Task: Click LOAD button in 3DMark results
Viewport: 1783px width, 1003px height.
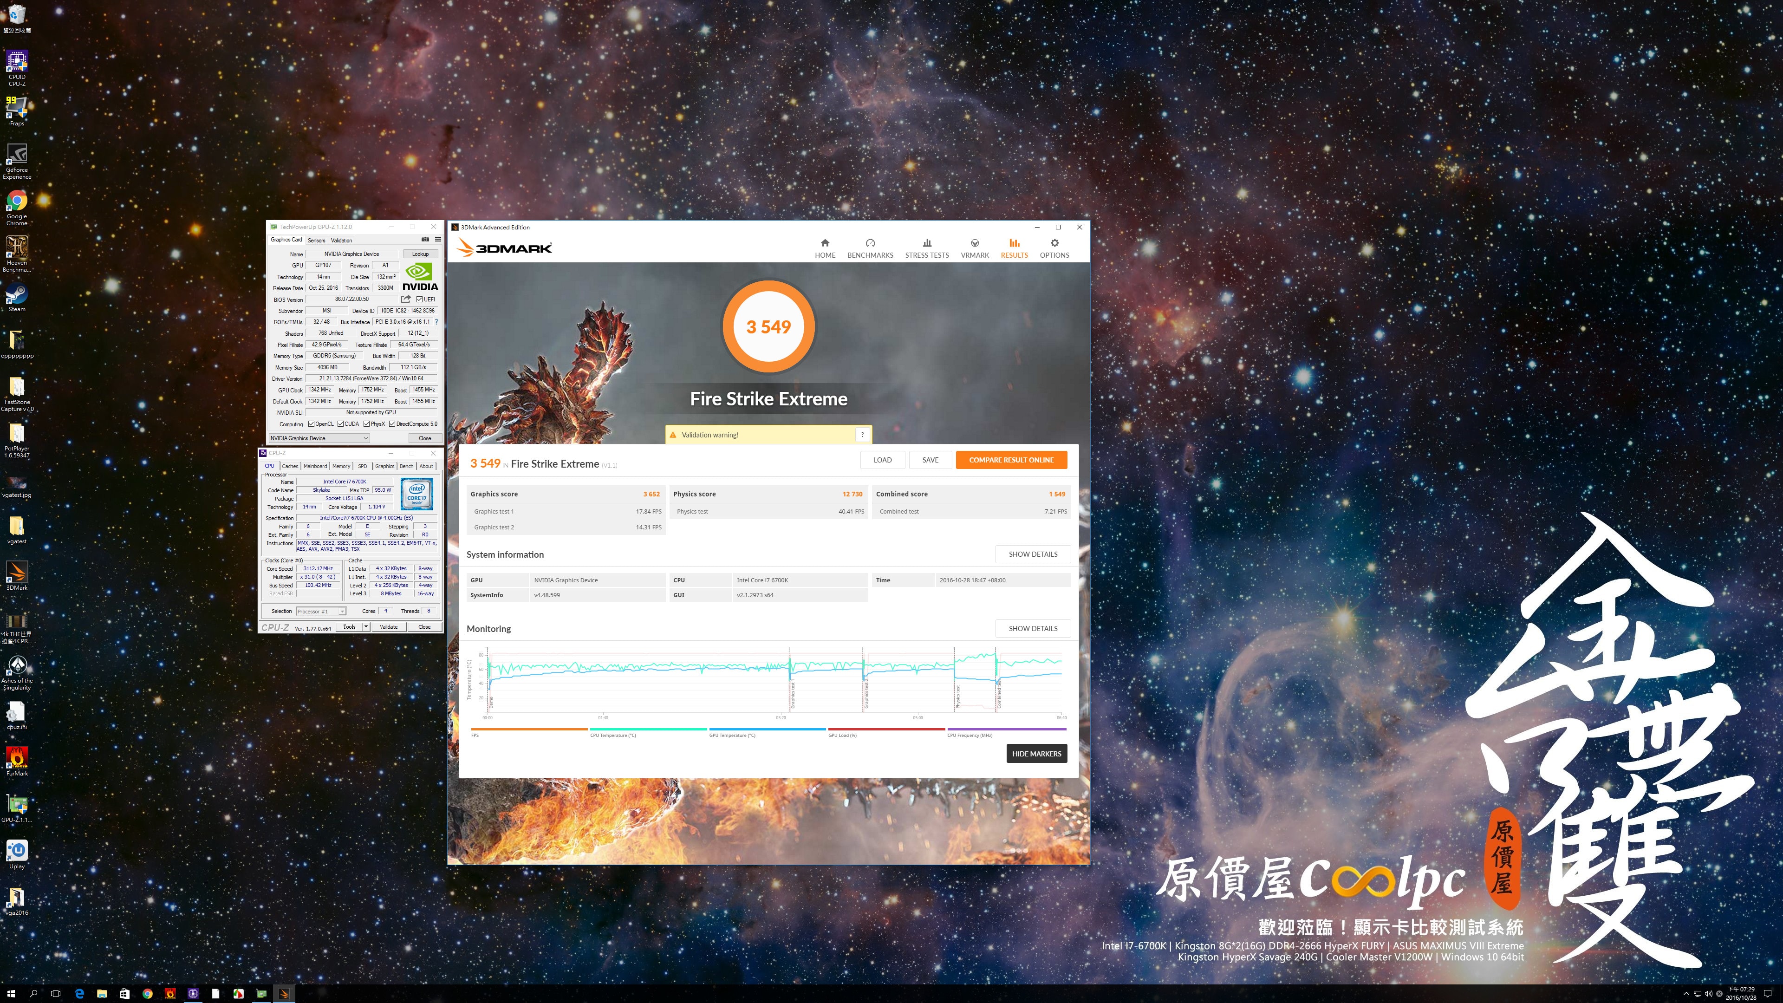Action: tap(882, 460)
